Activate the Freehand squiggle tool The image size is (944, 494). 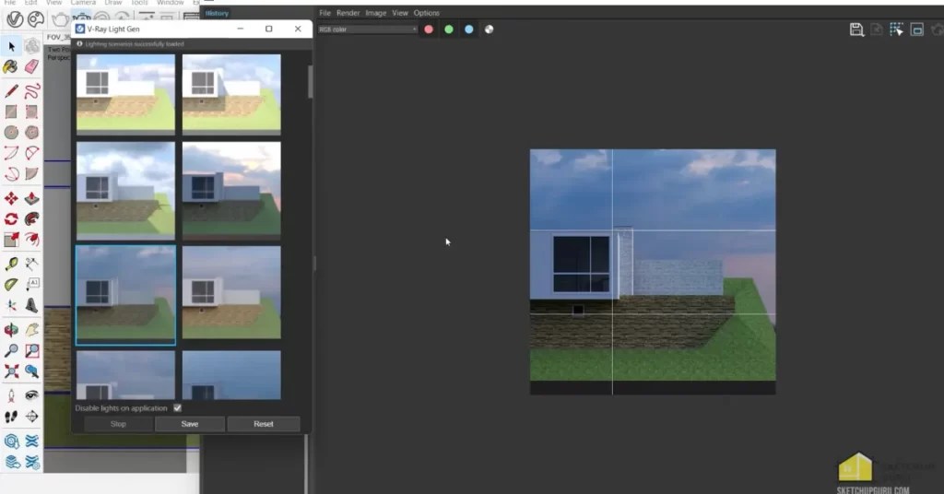[x=32, y=91]
